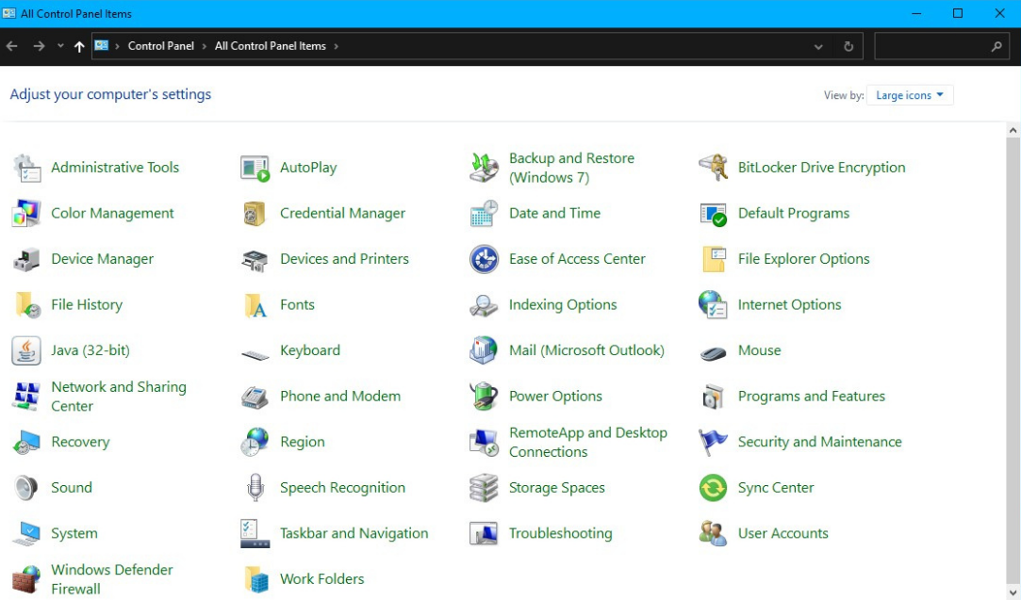Refresh the Control Panel view
The image size is (1021, 600).
coord(848,46)
